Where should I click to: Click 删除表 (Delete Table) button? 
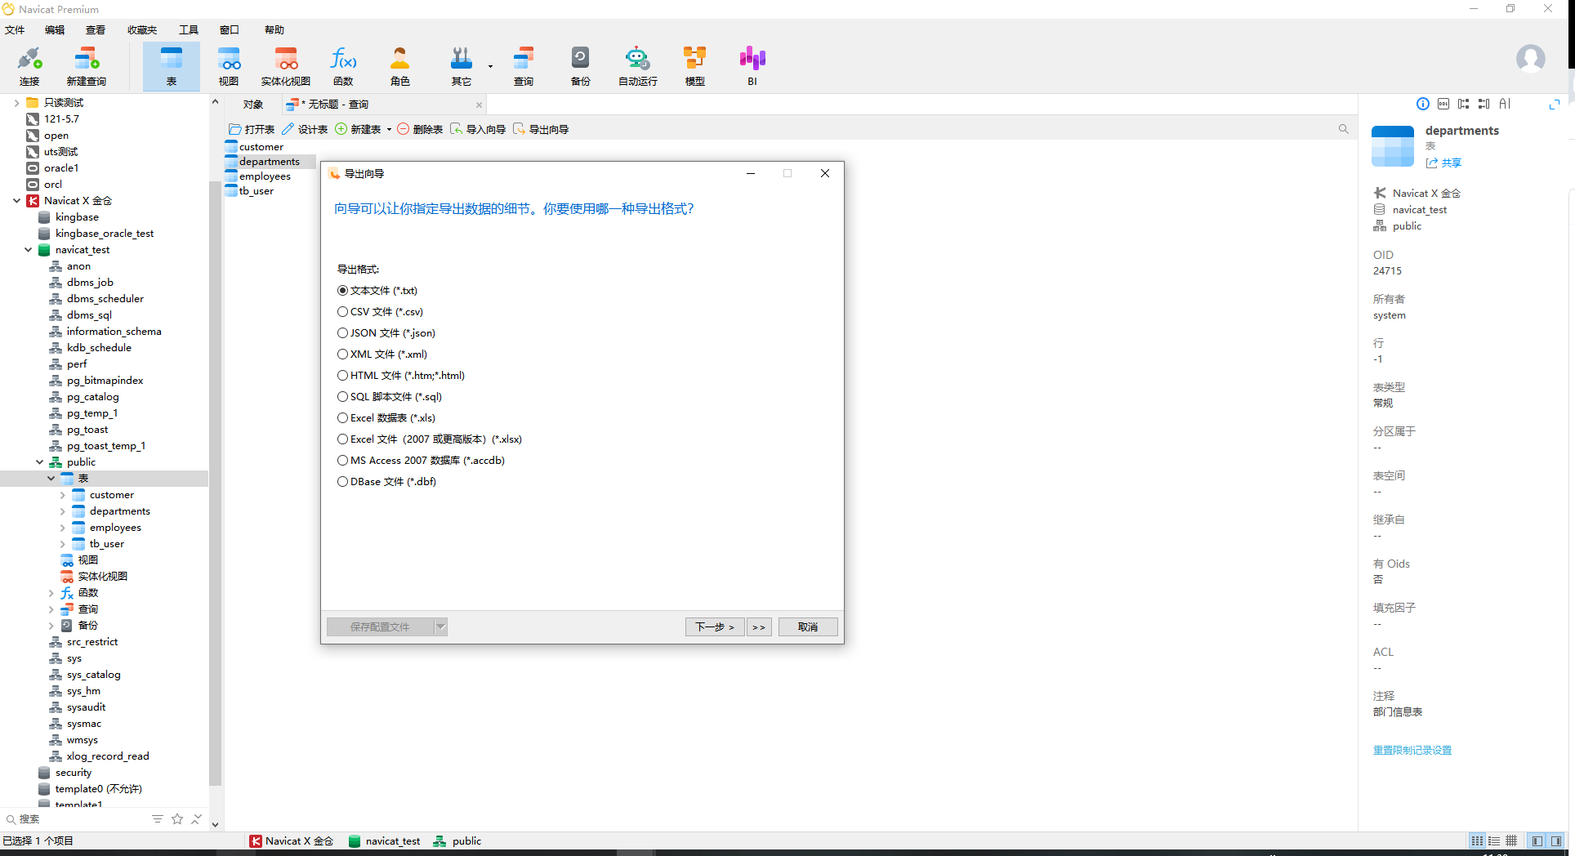click(421, 129)
